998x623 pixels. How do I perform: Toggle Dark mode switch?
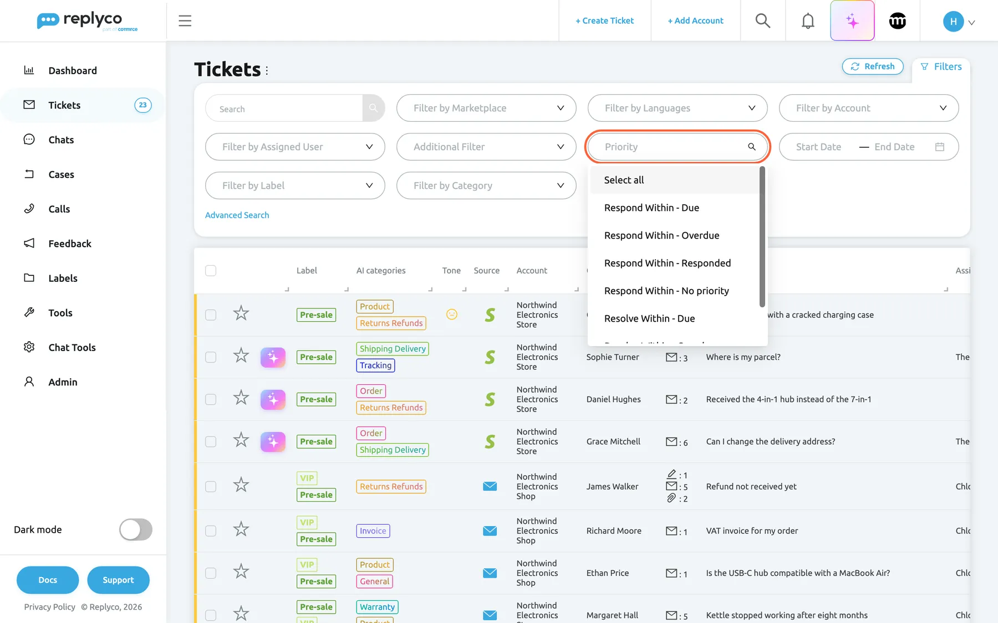tap(136, 529)
